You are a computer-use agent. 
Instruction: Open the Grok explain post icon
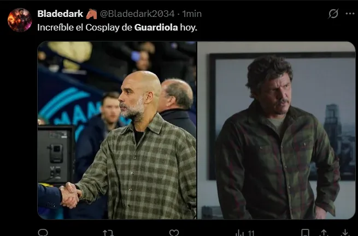coord(333,14)
